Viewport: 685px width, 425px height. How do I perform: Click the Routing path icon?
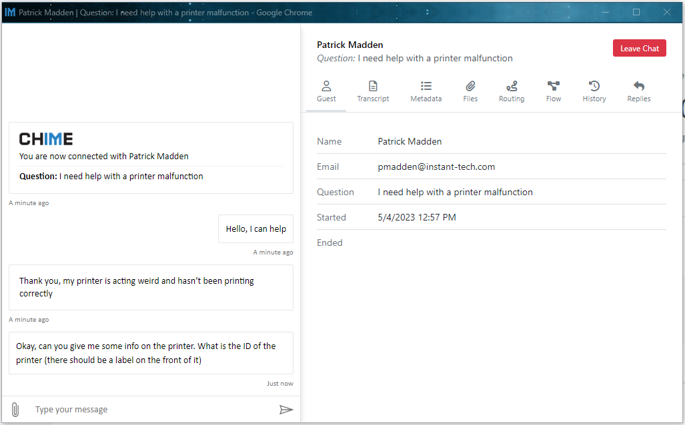tap(512, 86)
